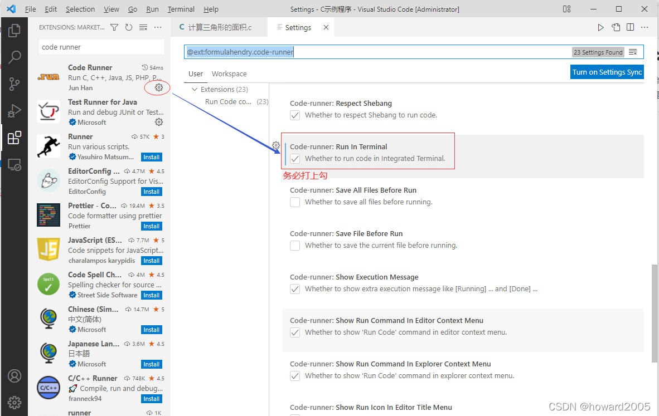Open the Accounts icon in activity bar
659x416 pixels.
pyautogui.click(x=14, y=376)
